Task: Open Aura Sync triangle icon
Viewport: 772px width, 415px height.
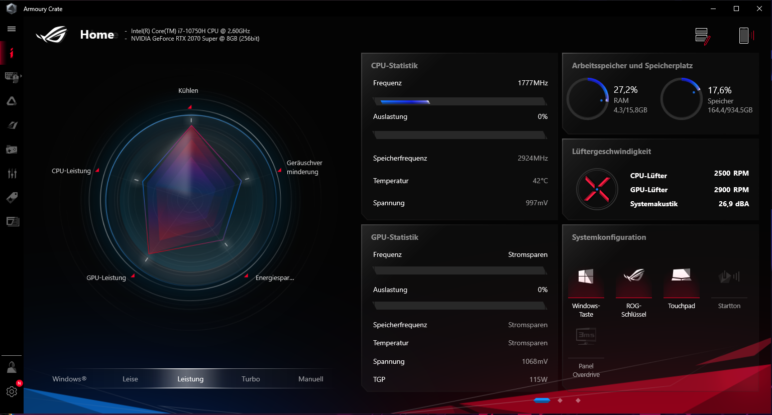Action: tap(12, 101)
